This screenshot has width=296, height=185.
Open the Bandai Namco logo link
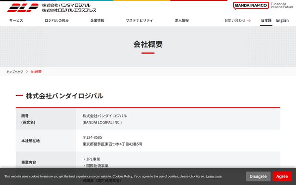point(251,6)
